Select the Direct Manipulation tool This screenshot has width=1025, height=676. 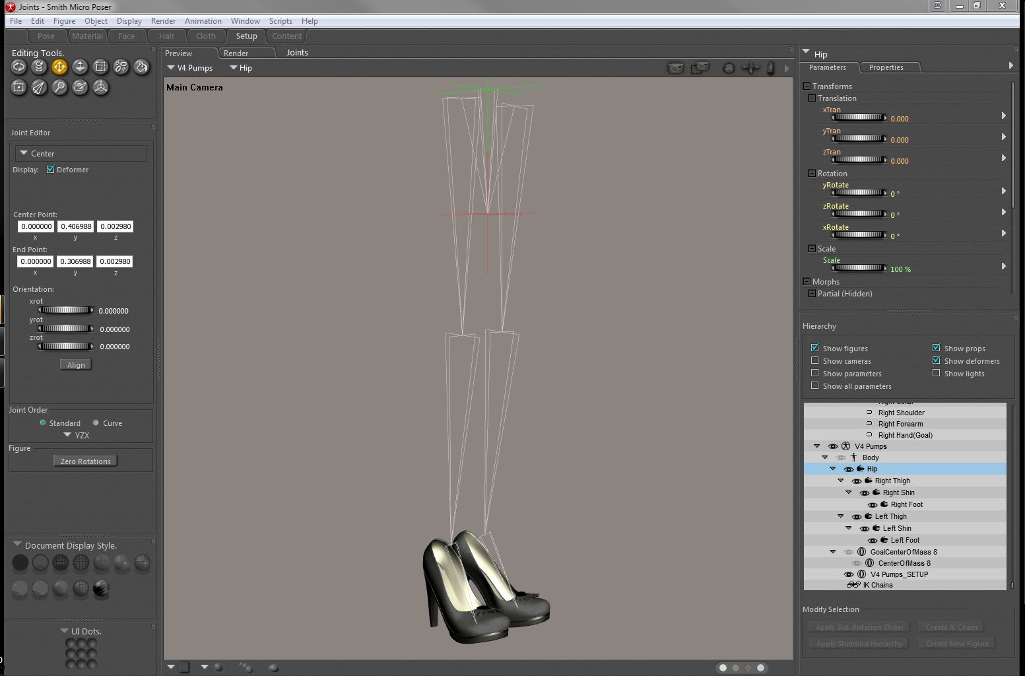click(x=100, y=87)
